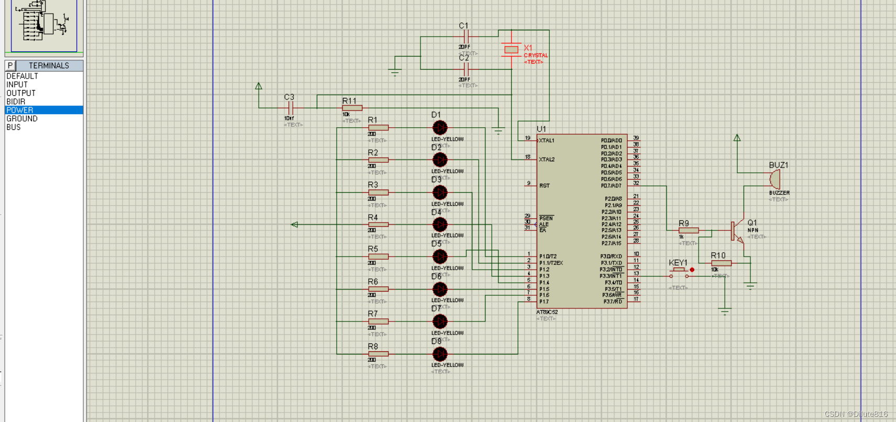Select the highlighted POWER terminal
The height and width of the screenshot is (422, 896).
pyautogui.click(x=44, y=110)
